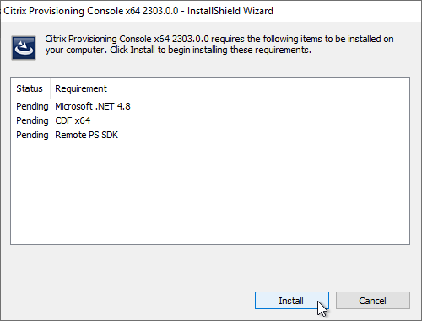
Task: Click divider between Status and Requirement headers
Action: pos(51,88)
